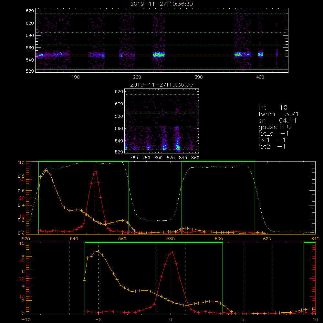Click the 0.8 y-axis label
Screen dimensions: 323x323
(x=21, y=176)
